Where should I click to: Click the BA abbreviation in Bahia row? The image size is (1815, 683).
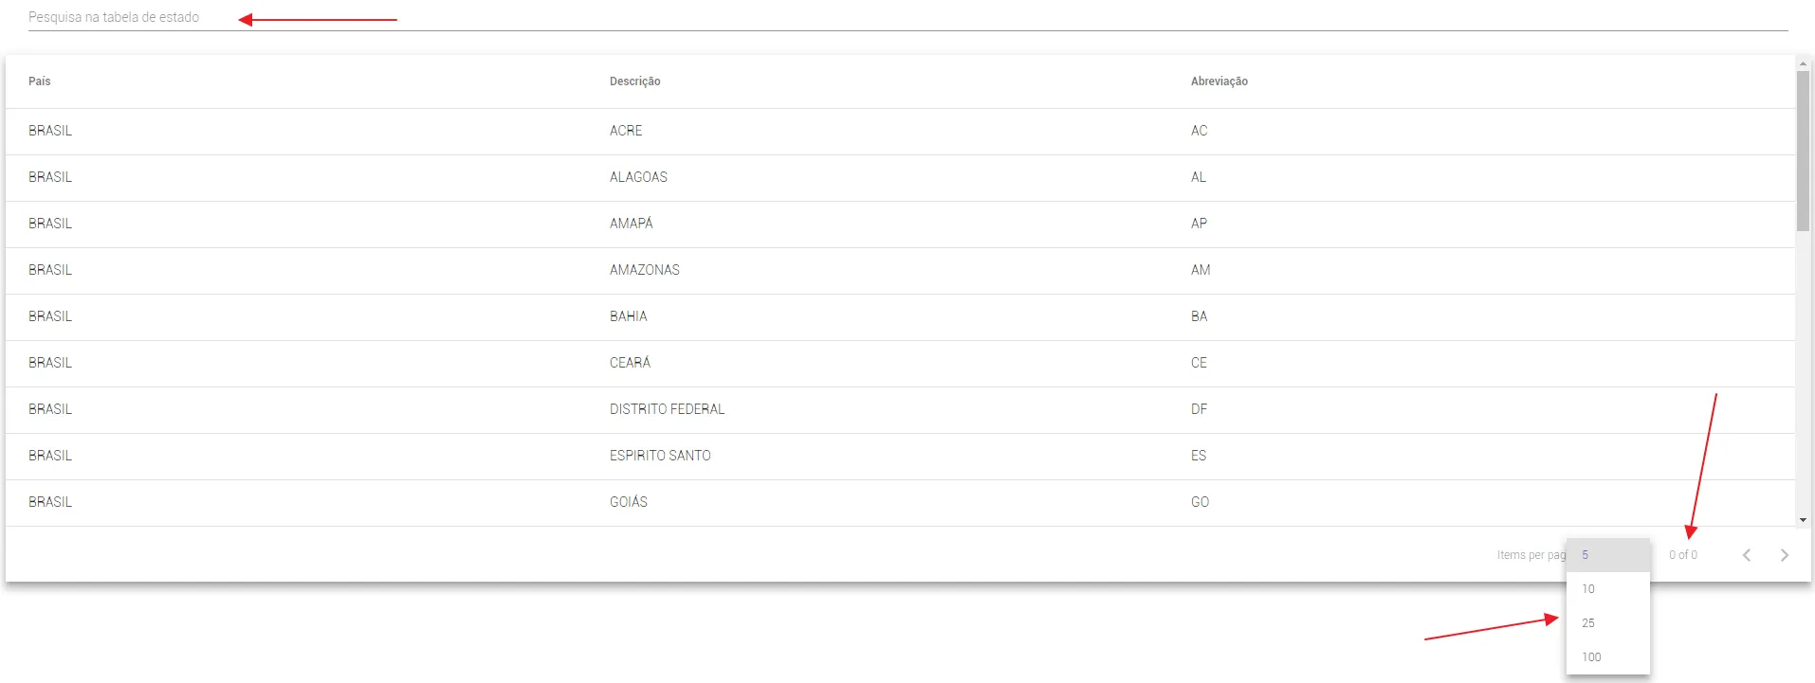coord(1199,316)
